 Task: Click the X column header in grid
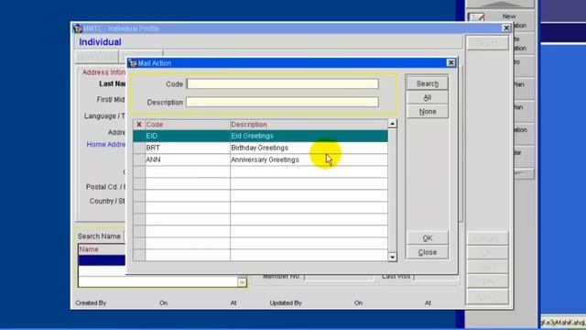139,125
